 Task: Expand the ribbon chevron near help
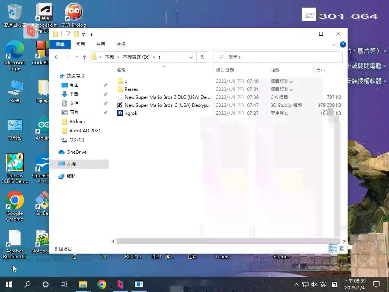pos(334,45)
